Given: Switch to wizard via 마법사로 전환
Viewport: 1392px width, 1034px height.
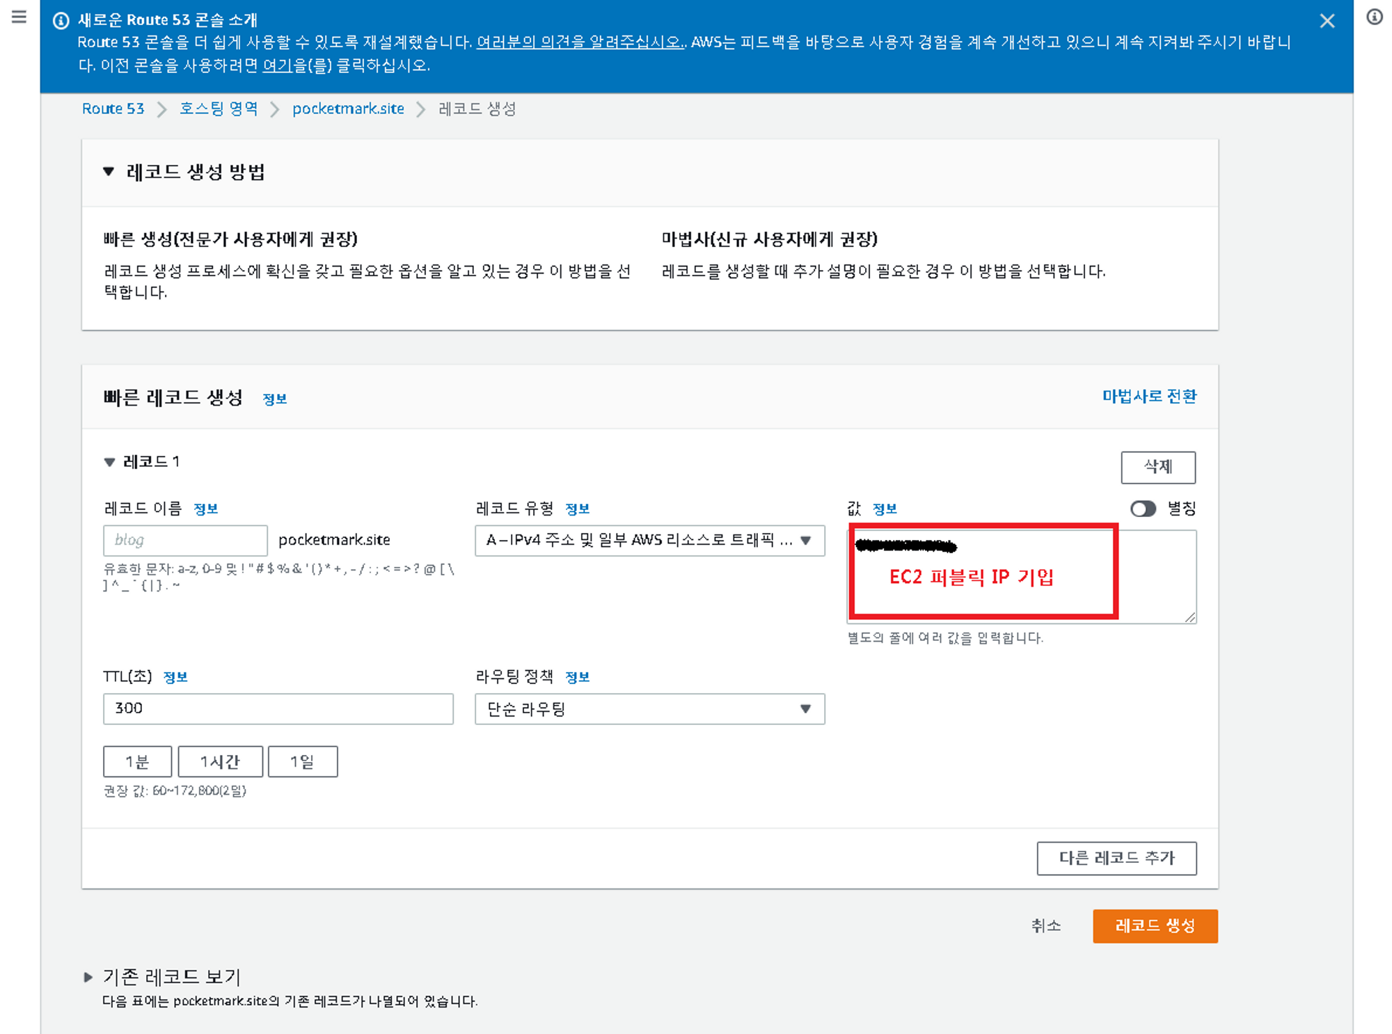Looking at the screenshot, I should click(x=1148, y=397).
